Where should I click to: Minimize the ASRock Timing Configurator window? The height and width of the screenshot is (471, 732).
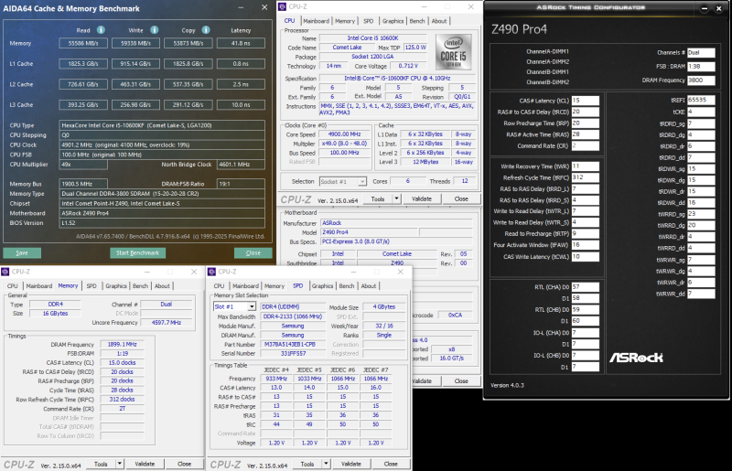click(x=705, y=8)
